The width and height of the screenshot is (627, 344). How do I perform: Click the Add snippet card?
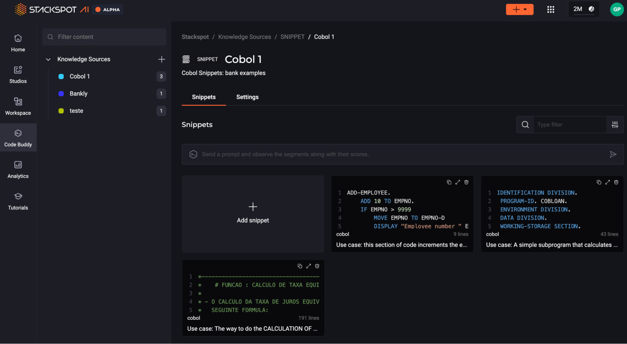(253, 214)
